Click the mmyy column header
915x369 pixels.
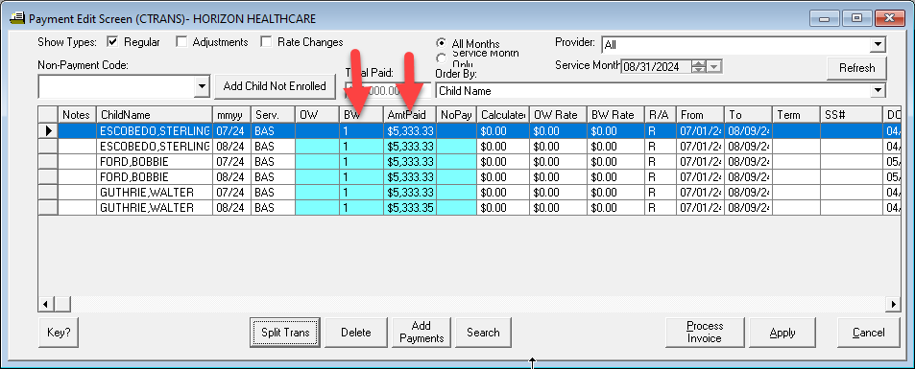231,115
